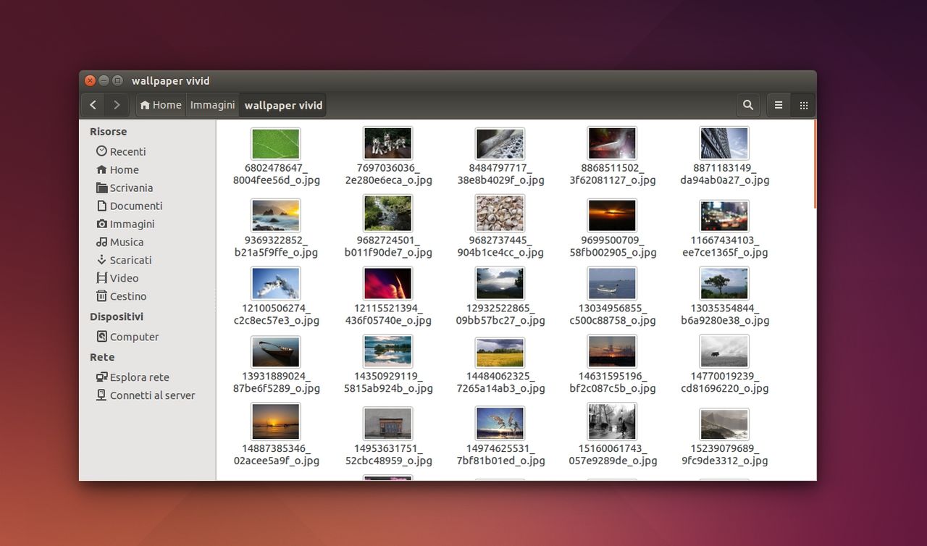Select the huskies photo 7697036036

coord(387,144)
